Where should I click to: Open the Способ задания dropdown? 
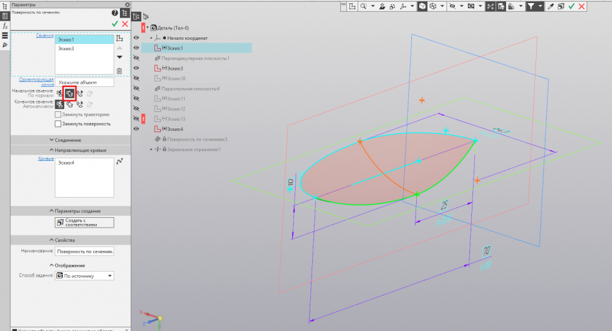click(84, 276)
